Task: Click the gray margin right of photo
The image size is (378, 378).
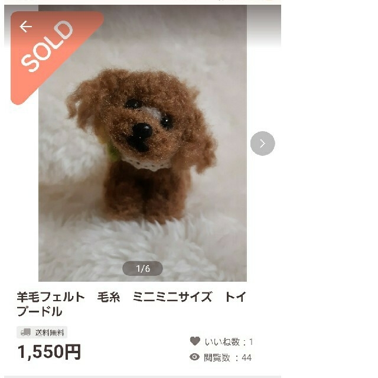Action: click(x=264, y=27)
